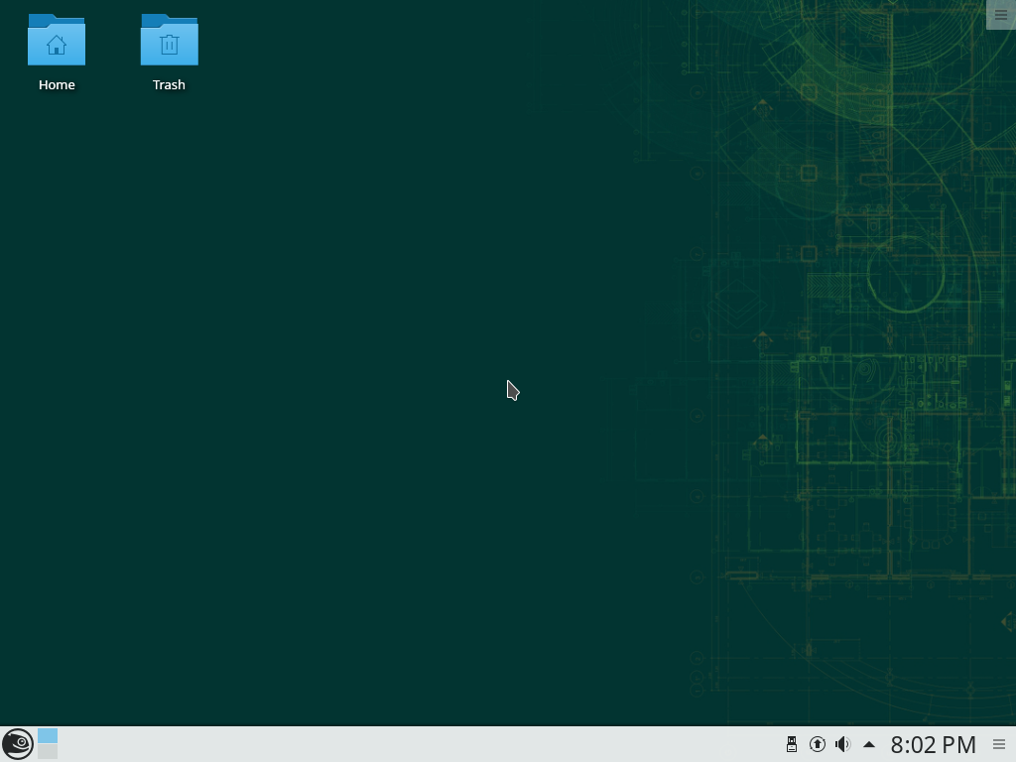Open the calendar popup by clicking the clock
The width and height of the screenshot is (1016, 762).
[x=931, y=743]
